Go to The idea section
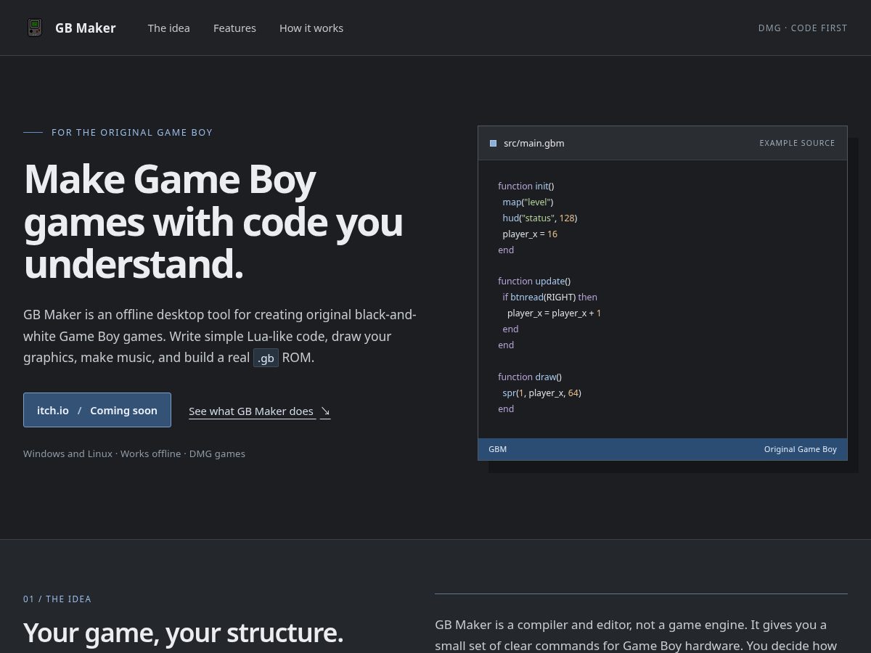Viewport: 871px width, 653px height. click(x=169, y=28)
